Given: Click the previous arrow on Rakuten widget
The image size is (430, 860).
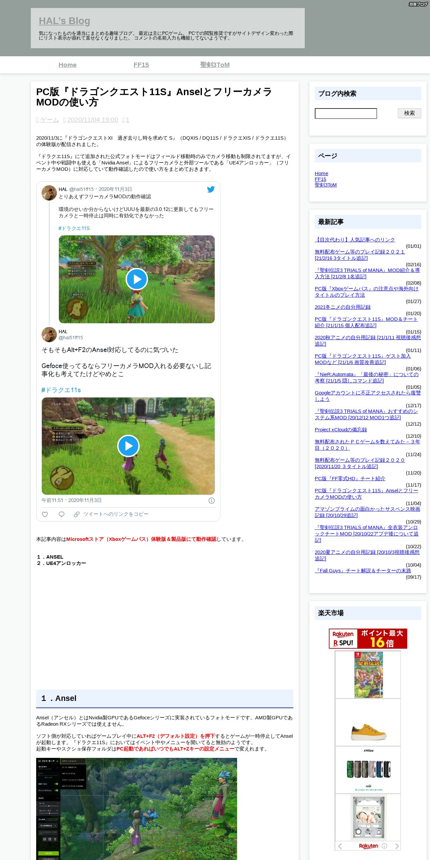Looking at the screenshot, I should [340, 846].
